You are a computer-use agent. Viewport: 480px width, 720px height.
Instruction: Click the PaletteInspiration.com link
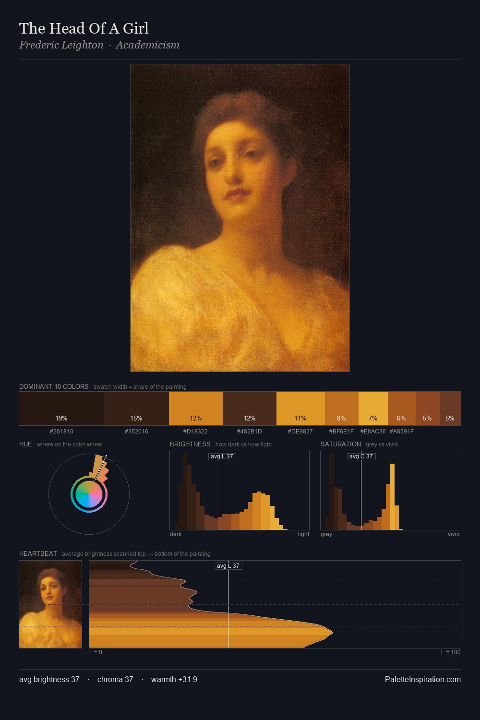click(423, 680)
